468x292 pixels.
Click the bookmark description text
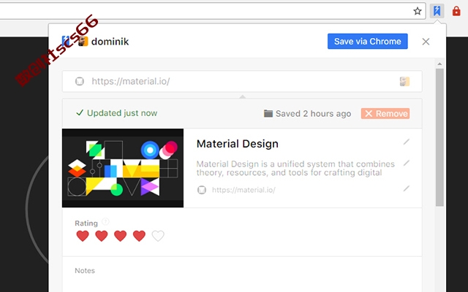click(x=295, y=169)
